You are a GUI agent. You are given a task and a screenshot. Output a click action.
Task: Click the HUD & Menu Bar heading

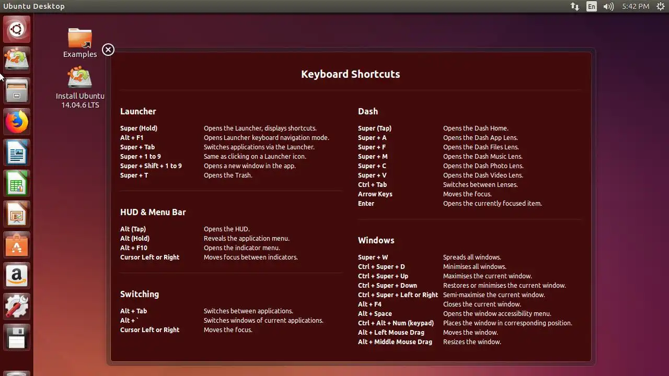click(153, 212)
